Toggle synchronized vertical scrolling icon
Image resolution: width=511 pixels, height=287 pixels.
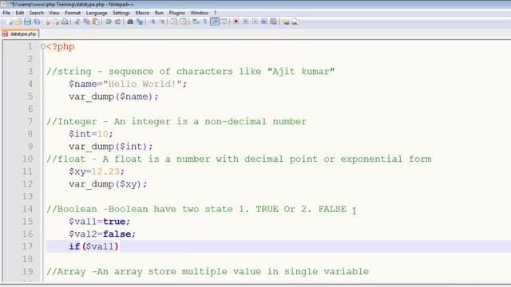[x=174, y=22]
